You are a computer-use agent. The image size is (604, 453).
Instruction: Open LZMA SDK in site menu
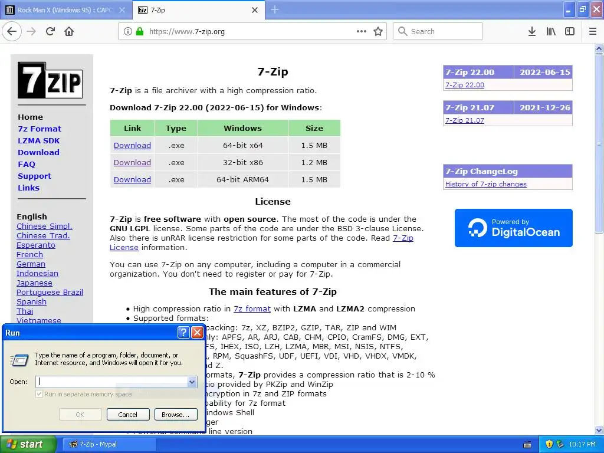point(38,140)
